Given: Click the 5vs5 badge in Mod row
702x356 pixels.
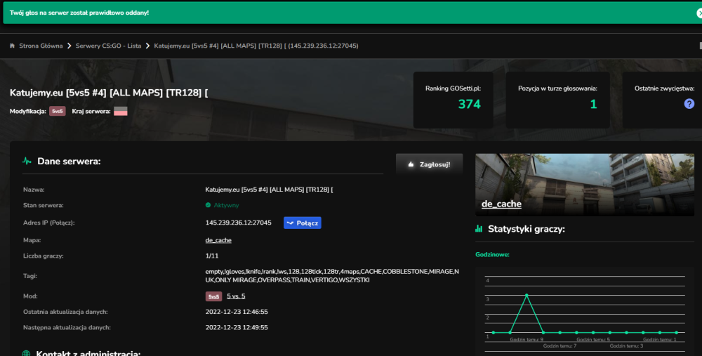Looking at the screenshot, I should point(213,296).
